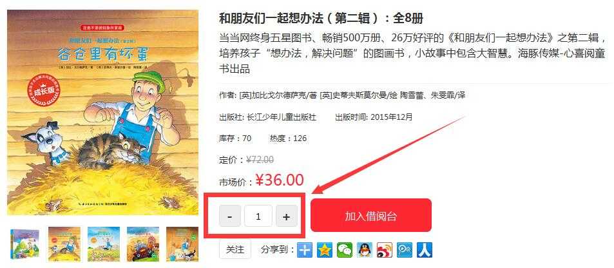Select first book set thumbnail

click(25, 244)
